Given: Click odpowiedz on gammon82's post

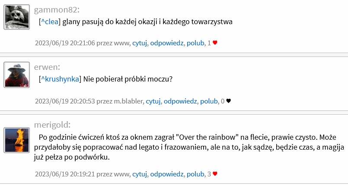Looking at the screenshot, I should (x=167, y=43).
